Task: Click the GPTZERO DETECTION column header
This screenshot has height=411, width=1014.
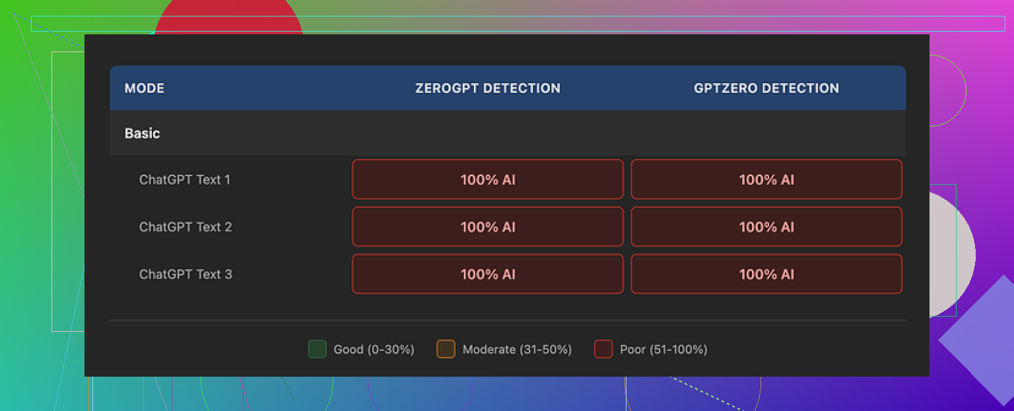Action: coord(766,88)
